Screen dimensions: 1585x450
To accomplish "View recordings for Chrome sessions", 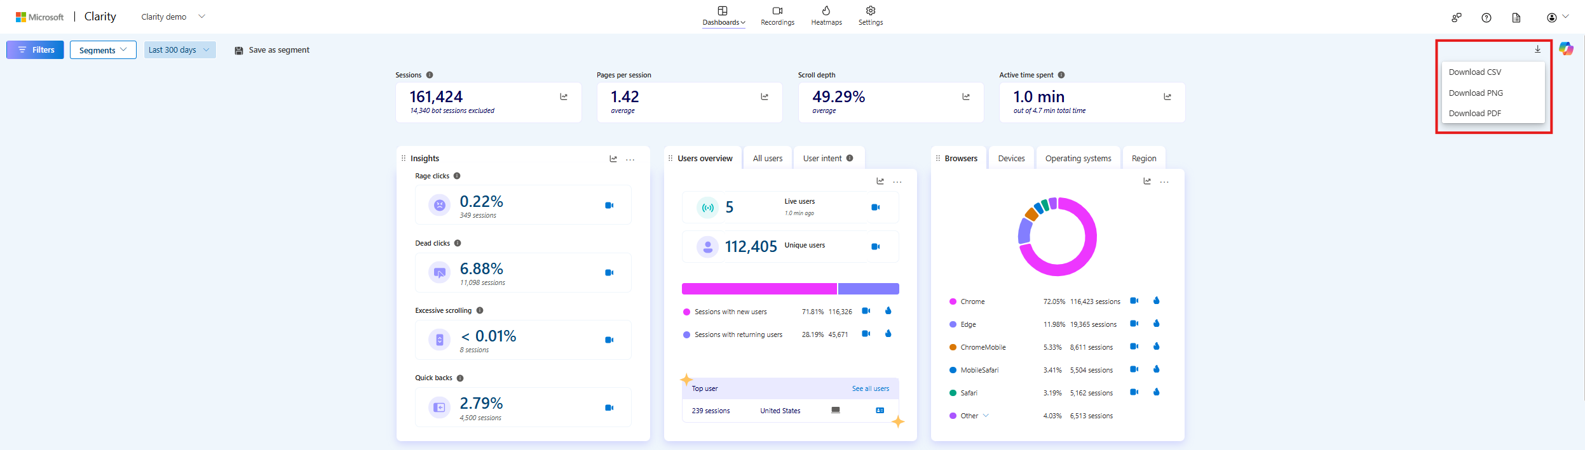I will click(x=1134, y=300).
